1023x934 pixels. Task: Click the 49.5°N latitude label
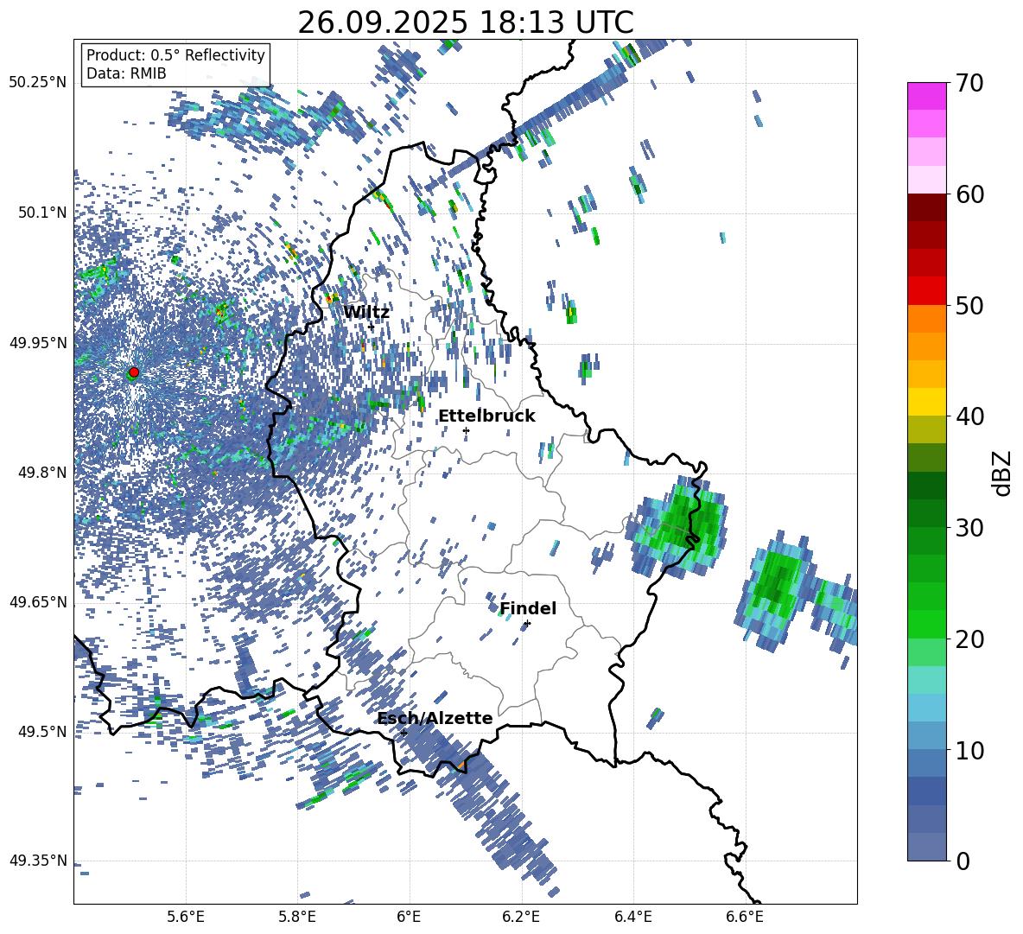pos(44,732)
